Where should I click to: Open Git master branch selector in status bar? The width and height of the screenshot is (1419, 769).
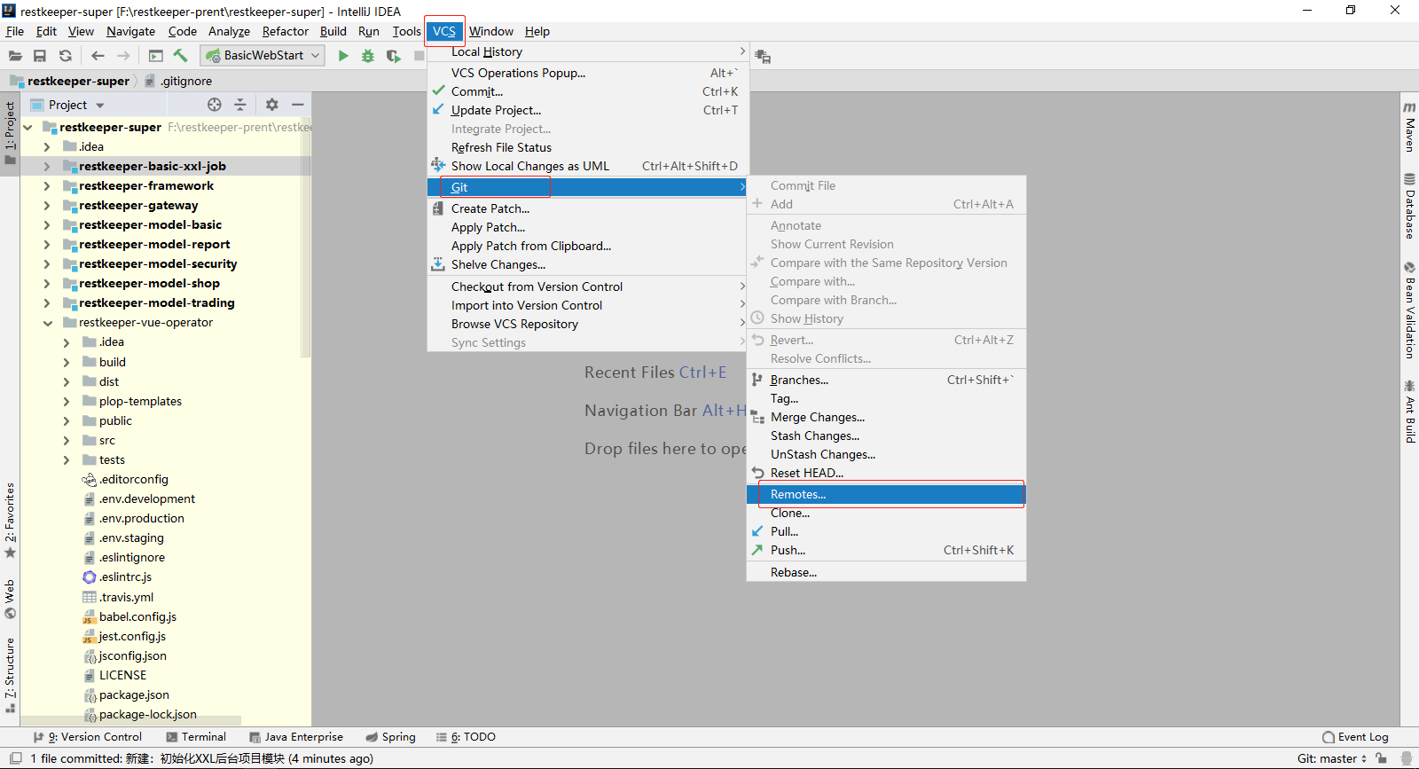click(1332, 758)
